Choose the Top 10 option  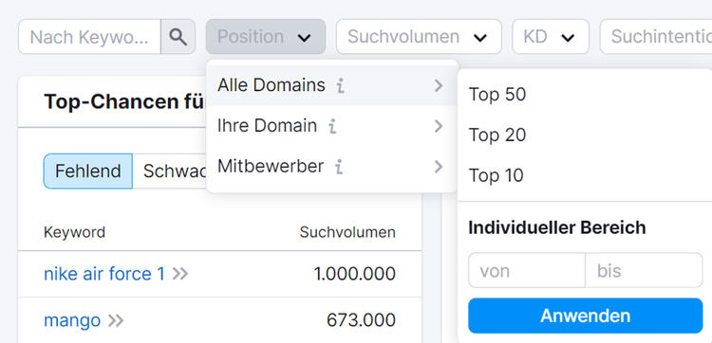pyautogui.click(x=585, y=175)
